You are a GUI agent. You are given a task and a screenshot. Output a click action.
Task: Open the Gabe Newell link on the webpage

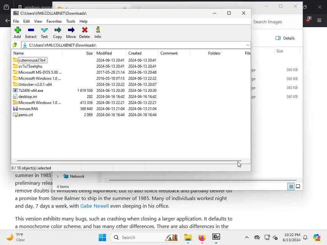pyautogui.click(x=95, y=206)
